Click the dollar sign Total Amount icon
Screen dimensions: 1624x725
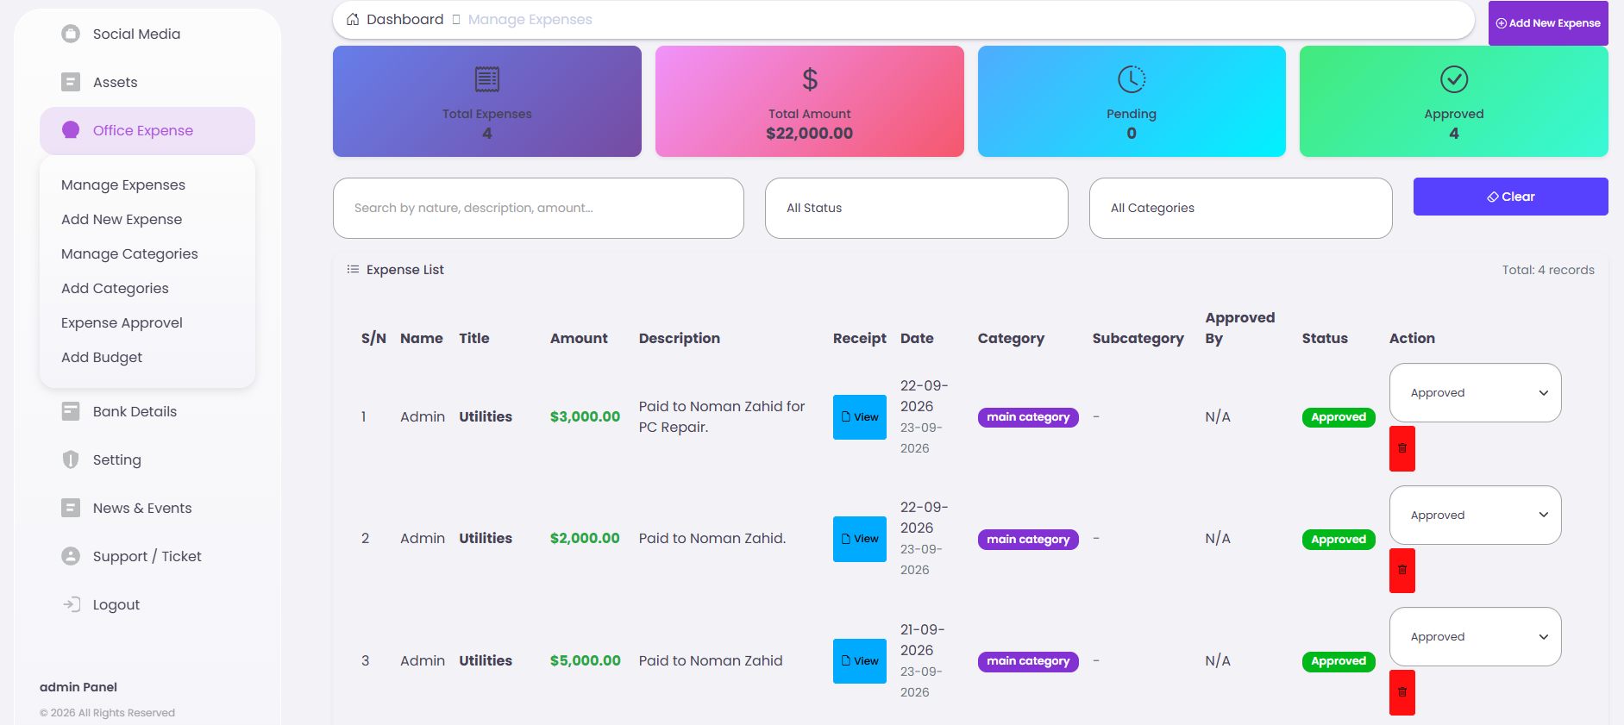click(810, 79)
